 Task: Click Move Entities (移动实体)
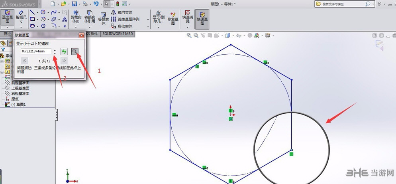pos(122,26)
